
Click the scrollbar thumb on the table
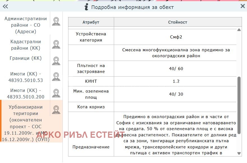pyautogui.click(x=239, y=104)
